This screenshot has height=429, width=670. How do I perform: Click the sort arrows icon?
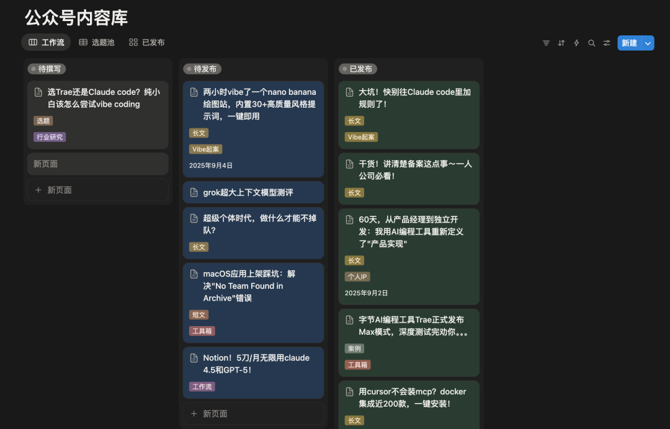point(561,43)
